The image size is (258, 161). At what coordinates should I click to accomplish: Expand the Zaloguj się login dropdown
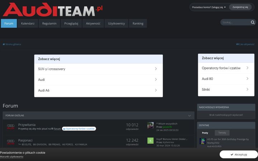[x=209, y=7]
